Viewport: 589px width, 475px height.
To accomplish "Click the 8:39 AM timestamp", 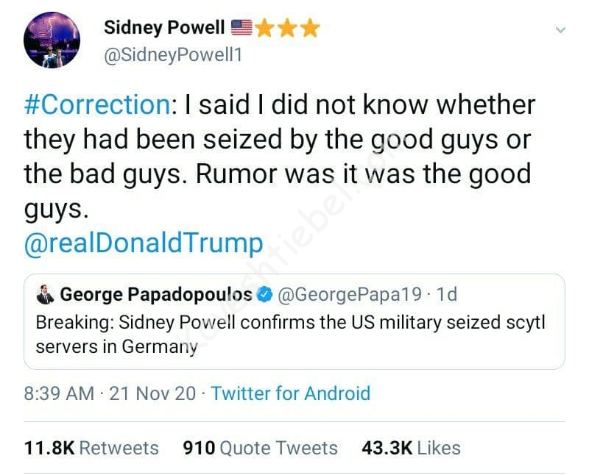I will pyautogui.click(x=59, y=393).
